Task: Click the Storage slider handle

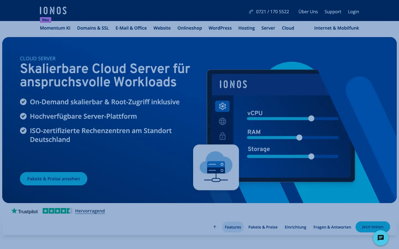Action: tap(311, 156)
